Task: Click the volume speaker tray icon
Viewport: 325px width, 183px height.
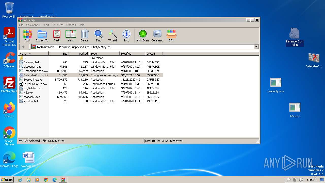Action: [x=301, y=180]
